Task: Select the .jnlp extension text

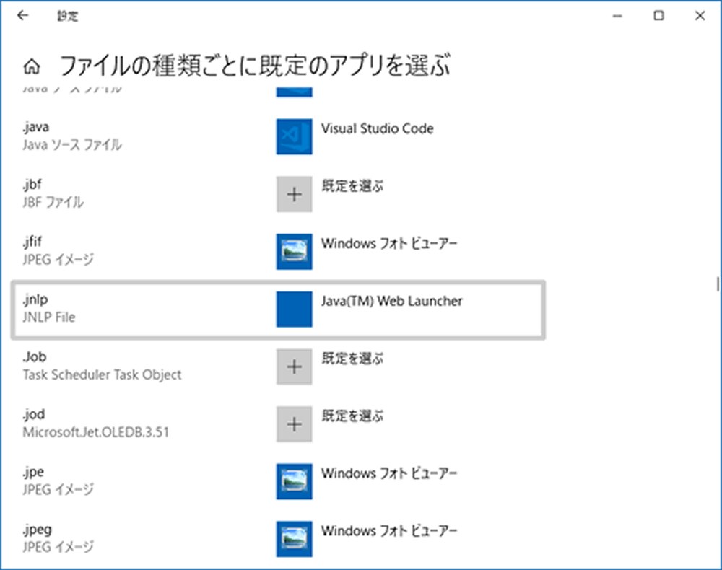Action: click(35, 299)
